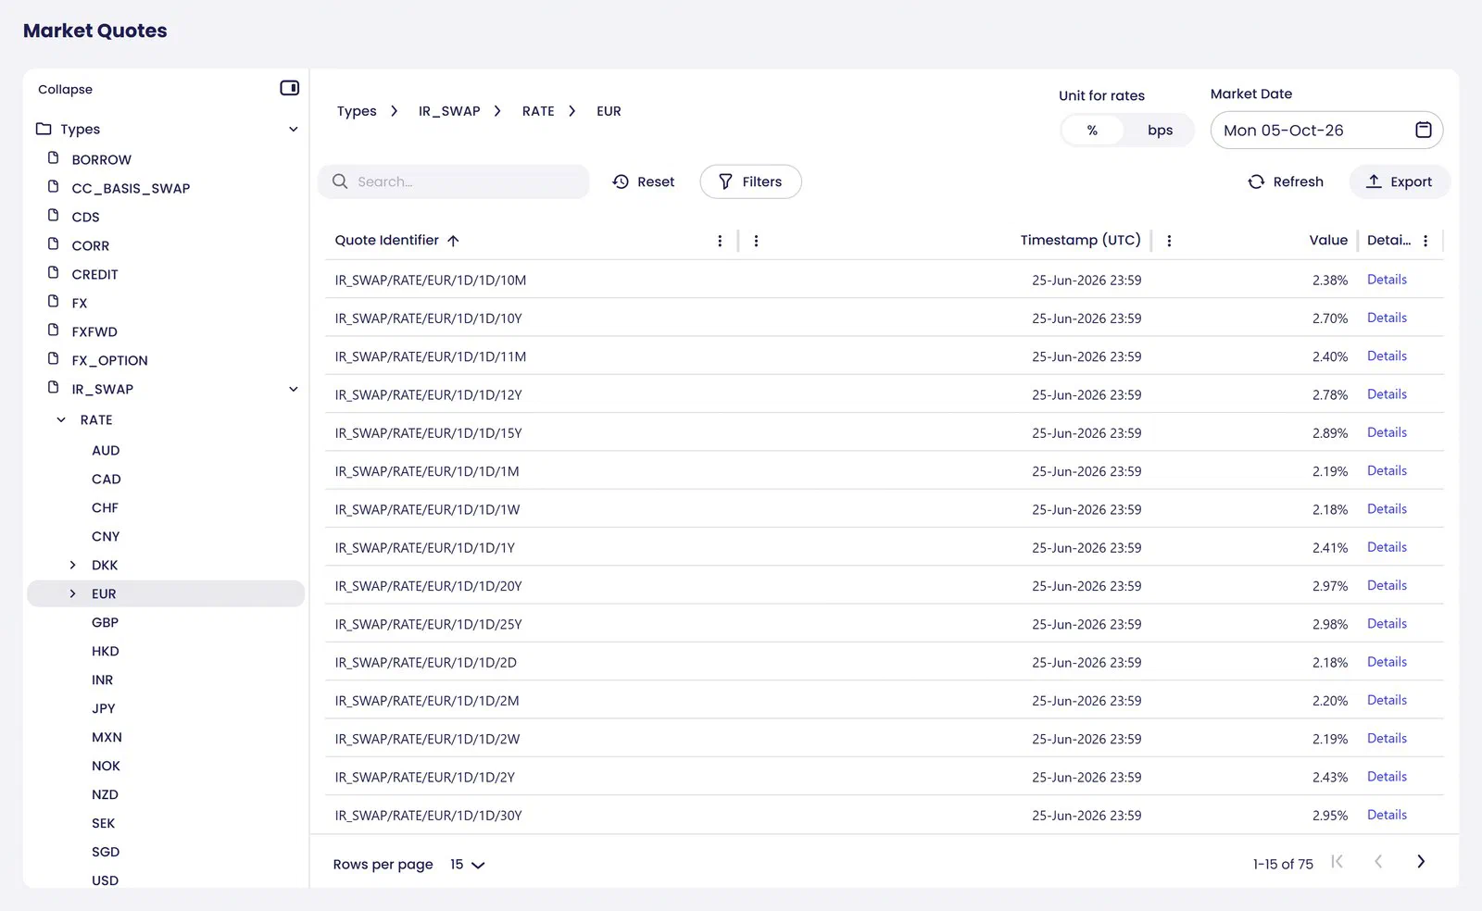Viewport: 1482px width, 911px height.
Task: Click the IR_SWAP/RATE/EUR/1D/1D/20Y identifier
Action: coord(428,586)
